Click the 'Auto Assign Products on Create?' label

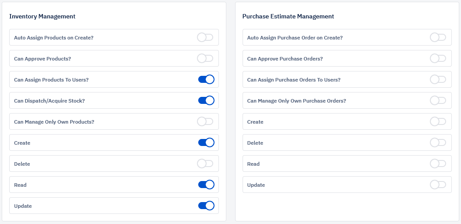click(54, 38)
